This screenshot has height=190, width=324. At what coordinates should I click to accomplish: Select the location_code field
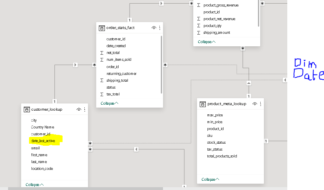coord(42,169)
